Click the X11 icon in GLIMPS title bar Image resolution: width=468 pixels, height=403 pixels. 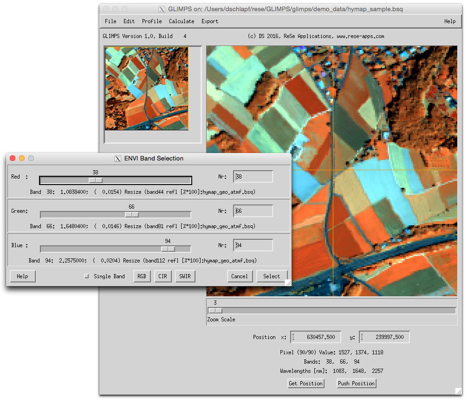pos(162,9)
